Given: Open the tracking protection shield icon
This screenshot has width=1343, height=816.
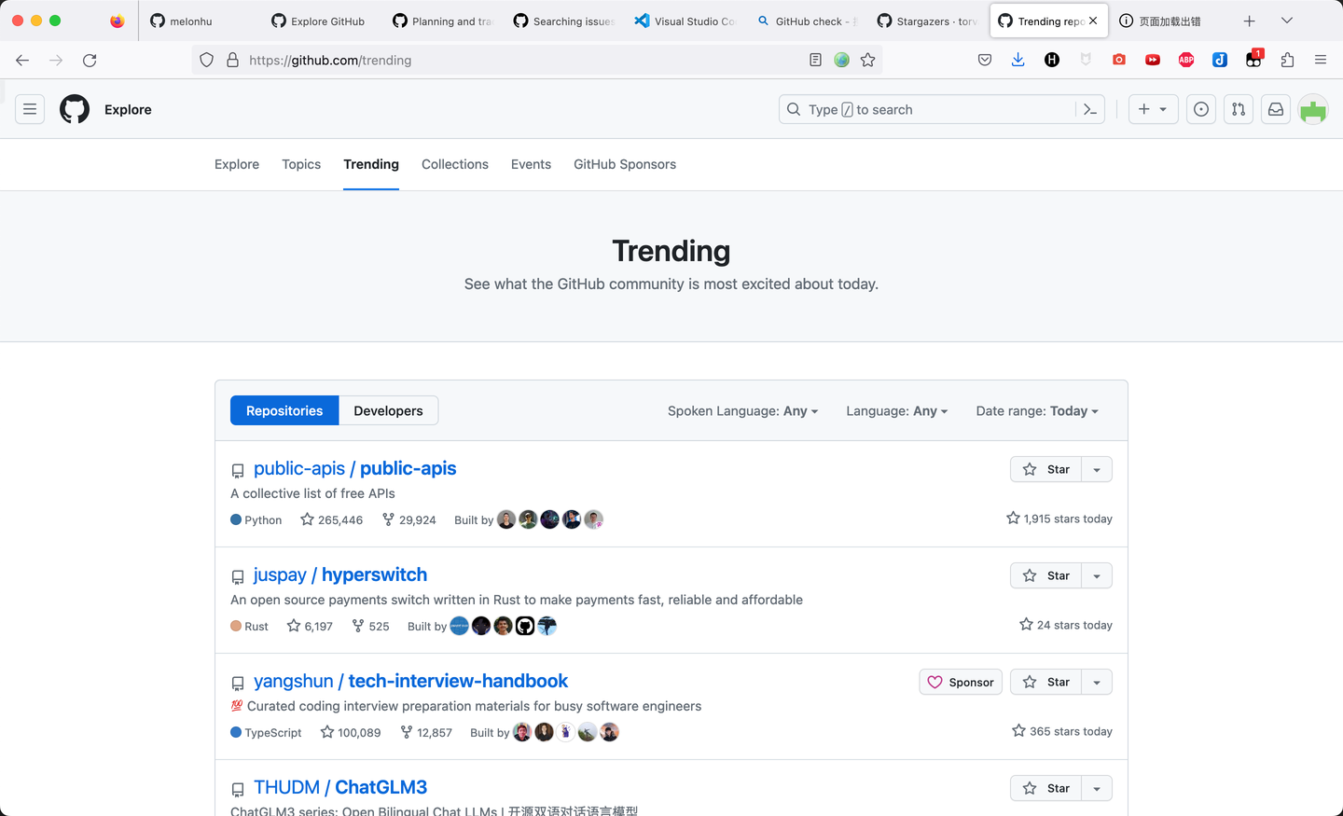Looking at the screenshot, I should click(x=207, y=60).
